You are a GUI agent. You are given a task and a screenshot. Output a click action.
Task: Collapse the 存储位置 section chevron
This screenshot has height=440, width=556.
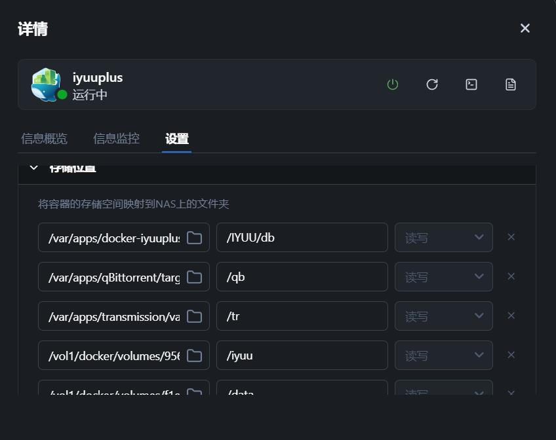(34, 168)
